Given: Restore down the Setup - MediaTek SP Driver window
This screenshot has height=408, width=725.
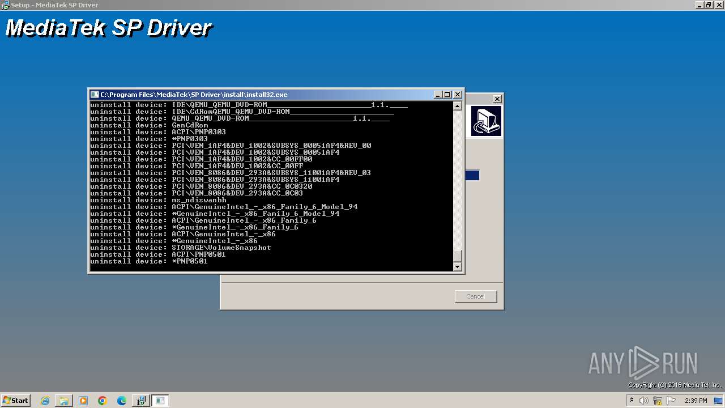Looking at the screenshot, I should click(709, 5).
